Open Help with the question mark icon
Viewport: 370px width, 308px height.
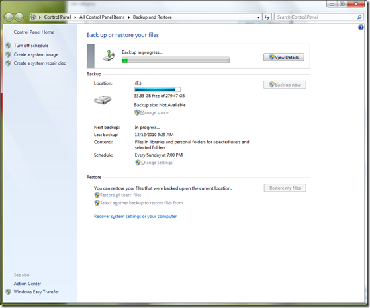[x=361, y=28]
